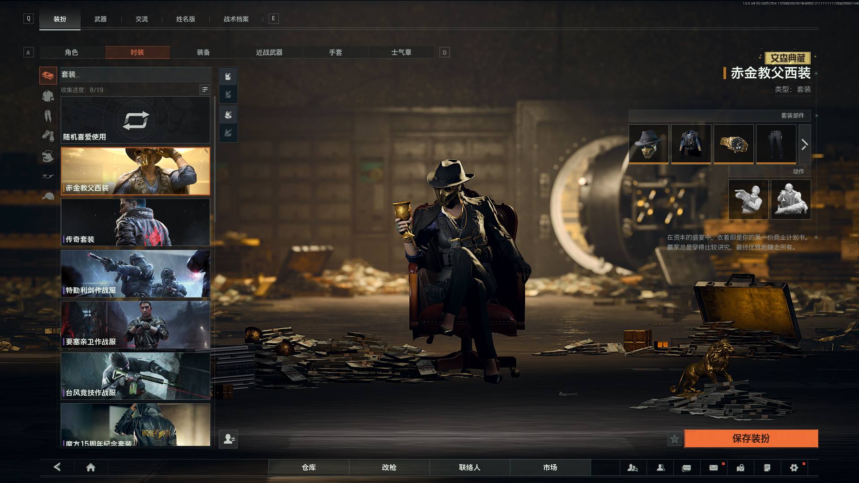This screenshot has height=483, width=859.
Task: Open the glasses category icon
Action: tap(48, 176)
